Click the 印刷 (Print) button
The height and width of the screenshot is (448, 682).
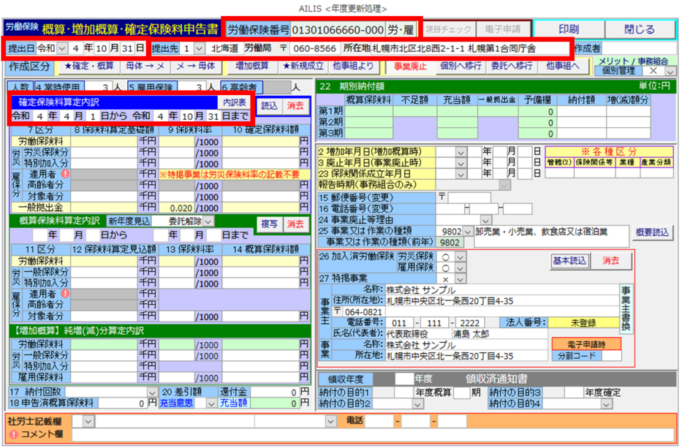pyautogui.click(x=568, y=29)
